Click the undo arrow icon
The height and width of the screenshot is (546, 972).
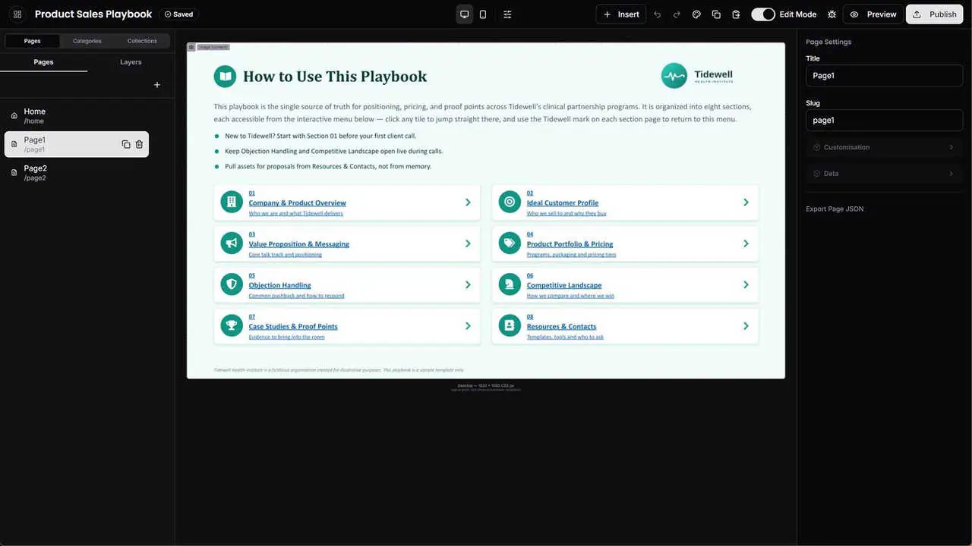(x=657, y=14)
